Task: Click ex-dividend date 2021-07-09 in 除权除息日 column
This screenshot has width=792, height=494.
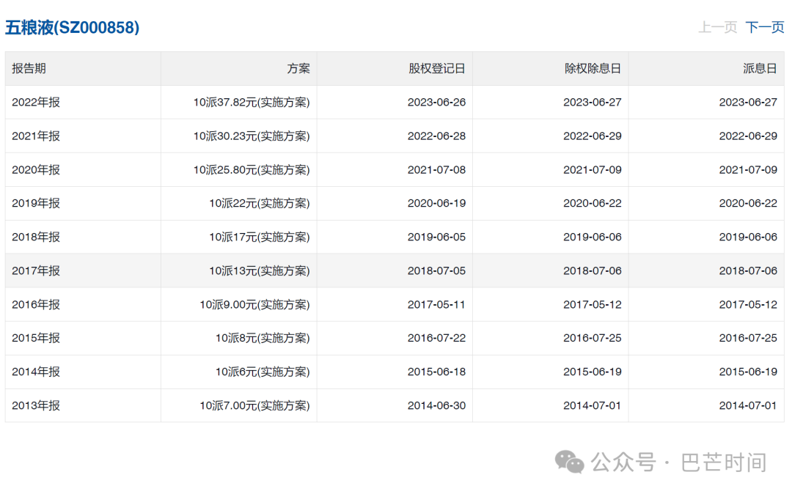Action: pos(593,170)
